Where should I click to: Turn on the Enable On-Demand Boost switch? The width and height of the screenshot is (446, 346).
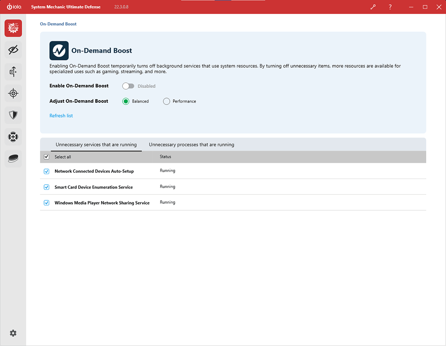[x=128, y=86]
